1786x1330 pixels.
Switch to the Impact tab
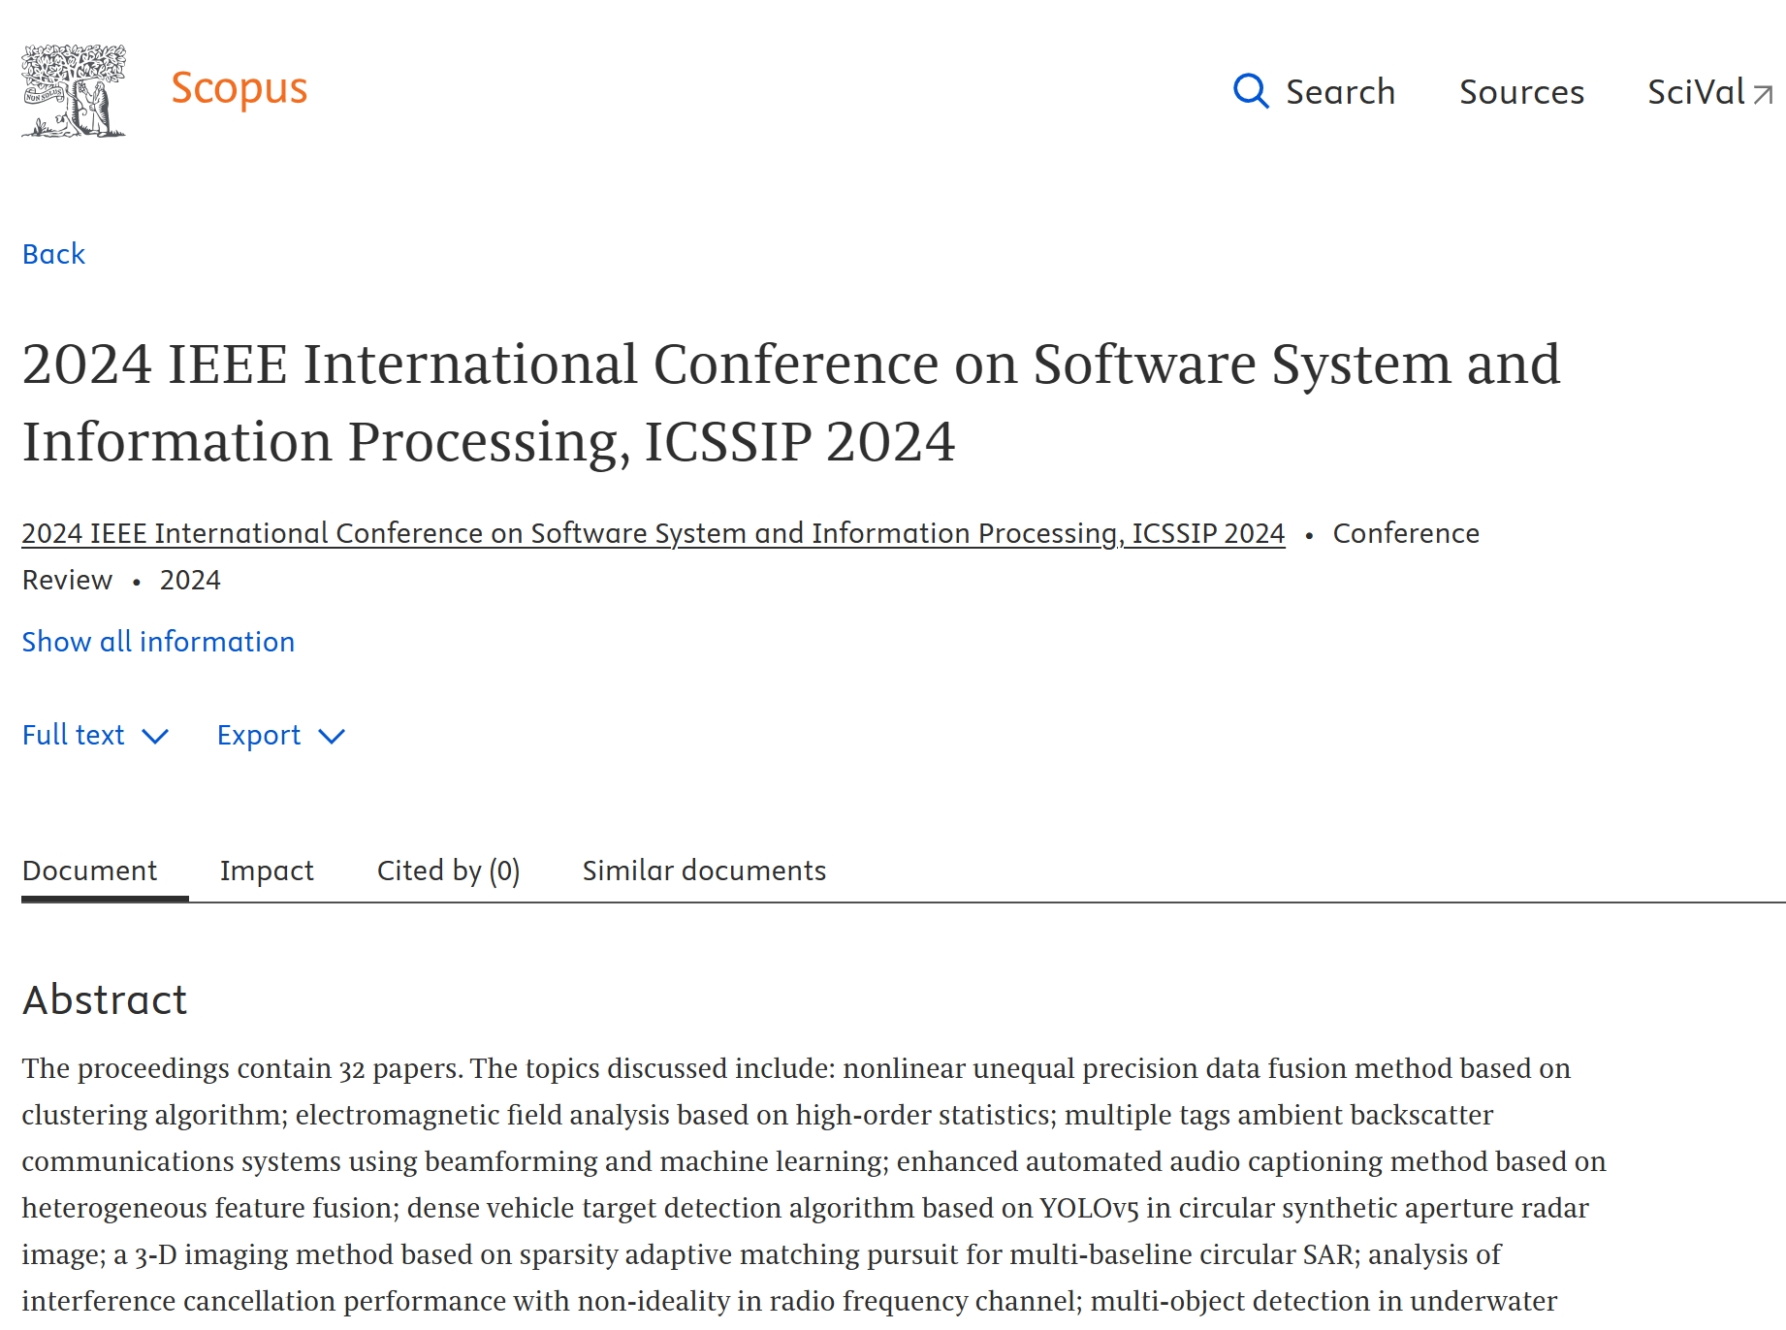coord(267,871)
